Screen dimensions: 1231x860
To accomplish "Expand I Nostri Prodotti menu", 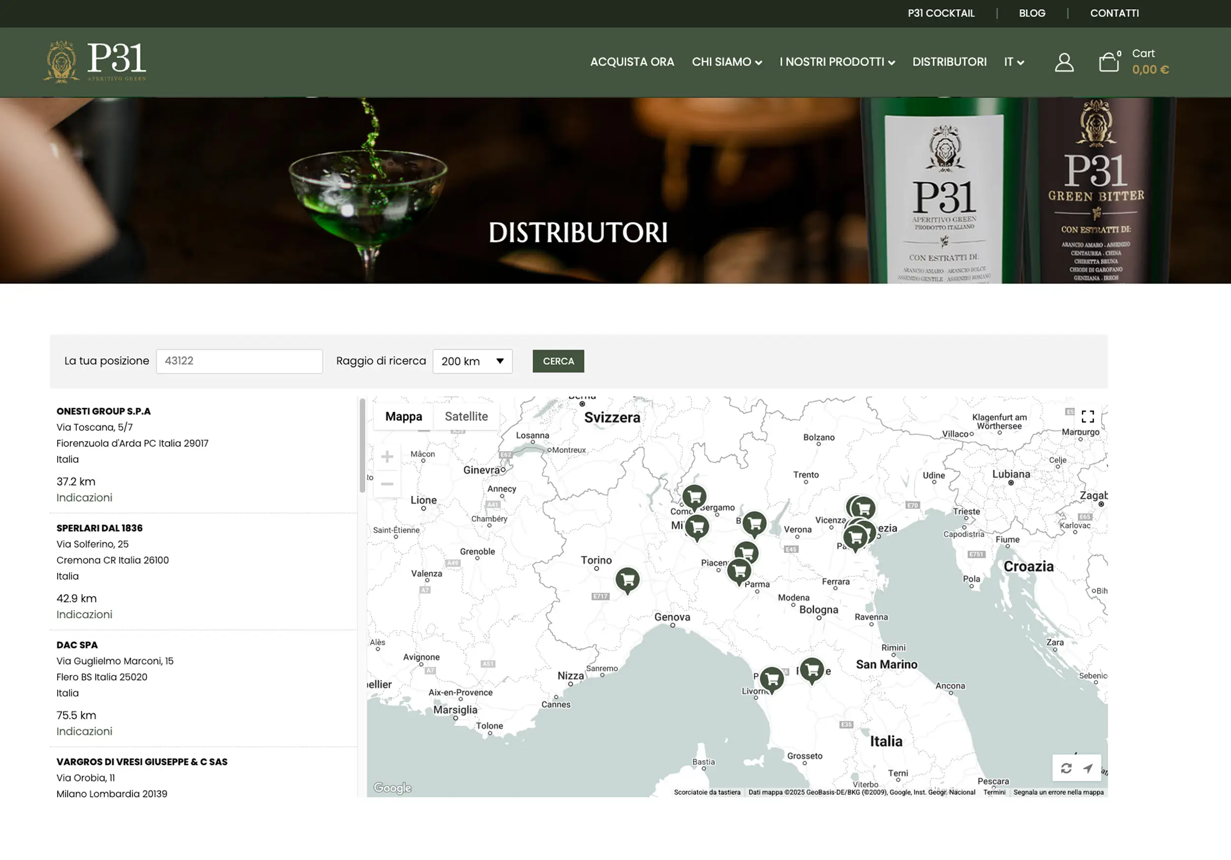I will (x=837, y=62).
